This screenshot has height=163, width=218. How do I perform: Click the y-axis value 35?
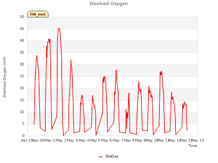(22, 53)
